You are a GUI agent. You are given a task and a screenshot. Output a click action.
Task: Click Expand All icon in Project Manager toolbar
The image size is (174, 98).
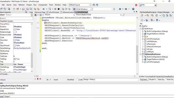167,16
